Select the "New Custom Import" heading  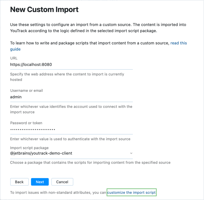[x=44, y=10]
